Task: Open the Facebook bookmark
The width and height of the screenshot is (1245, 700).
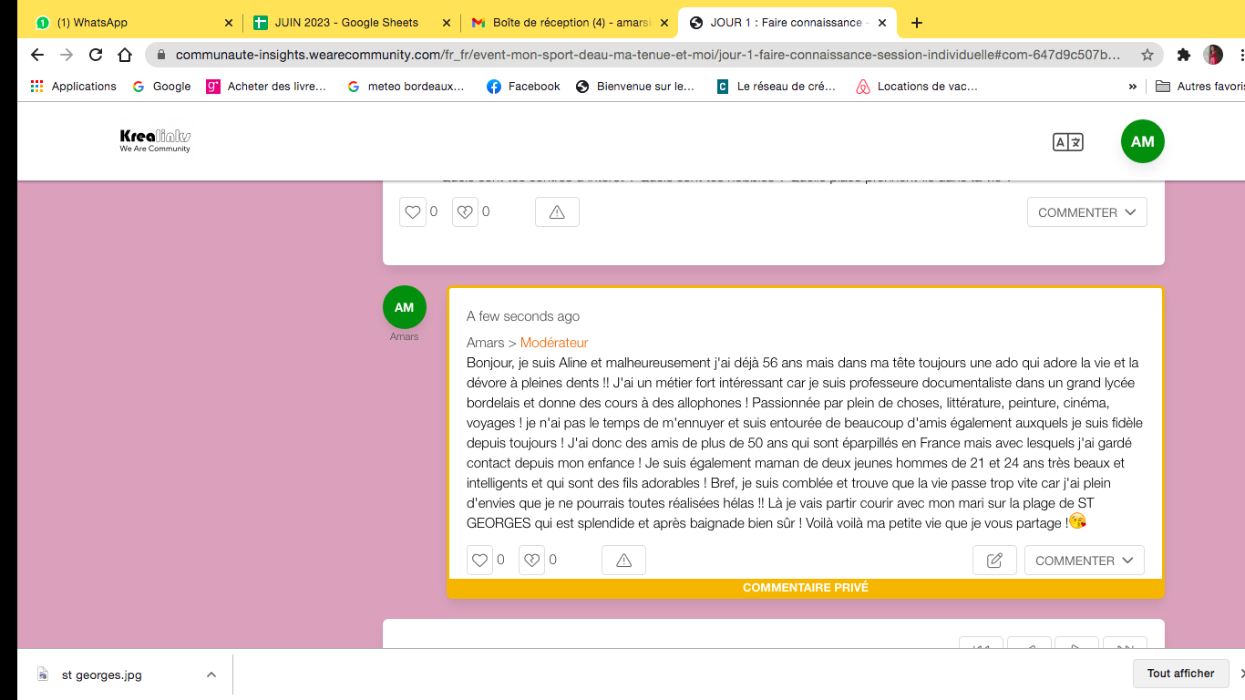Action: pyautogui.click(x=523, y=87)
